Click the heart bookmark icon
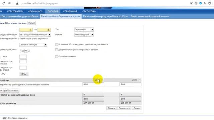 [210, 3]
